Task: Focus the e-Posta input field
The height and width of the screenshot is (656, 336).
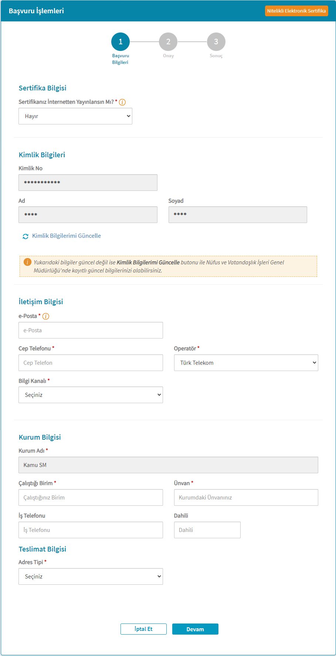Action: [x=91, y=330]
